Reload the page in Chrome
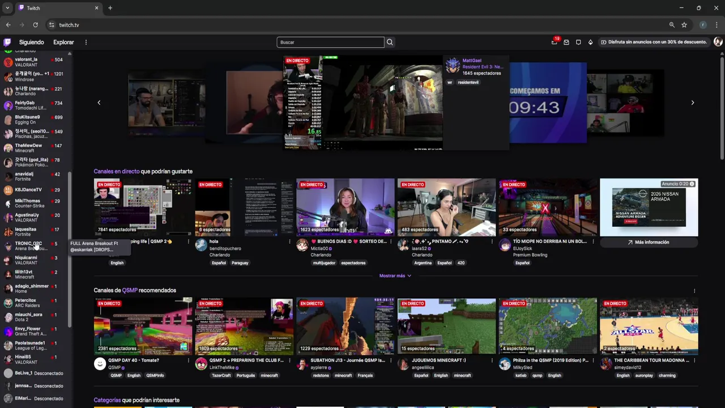 pyautogui.click(x=35, y=25)
